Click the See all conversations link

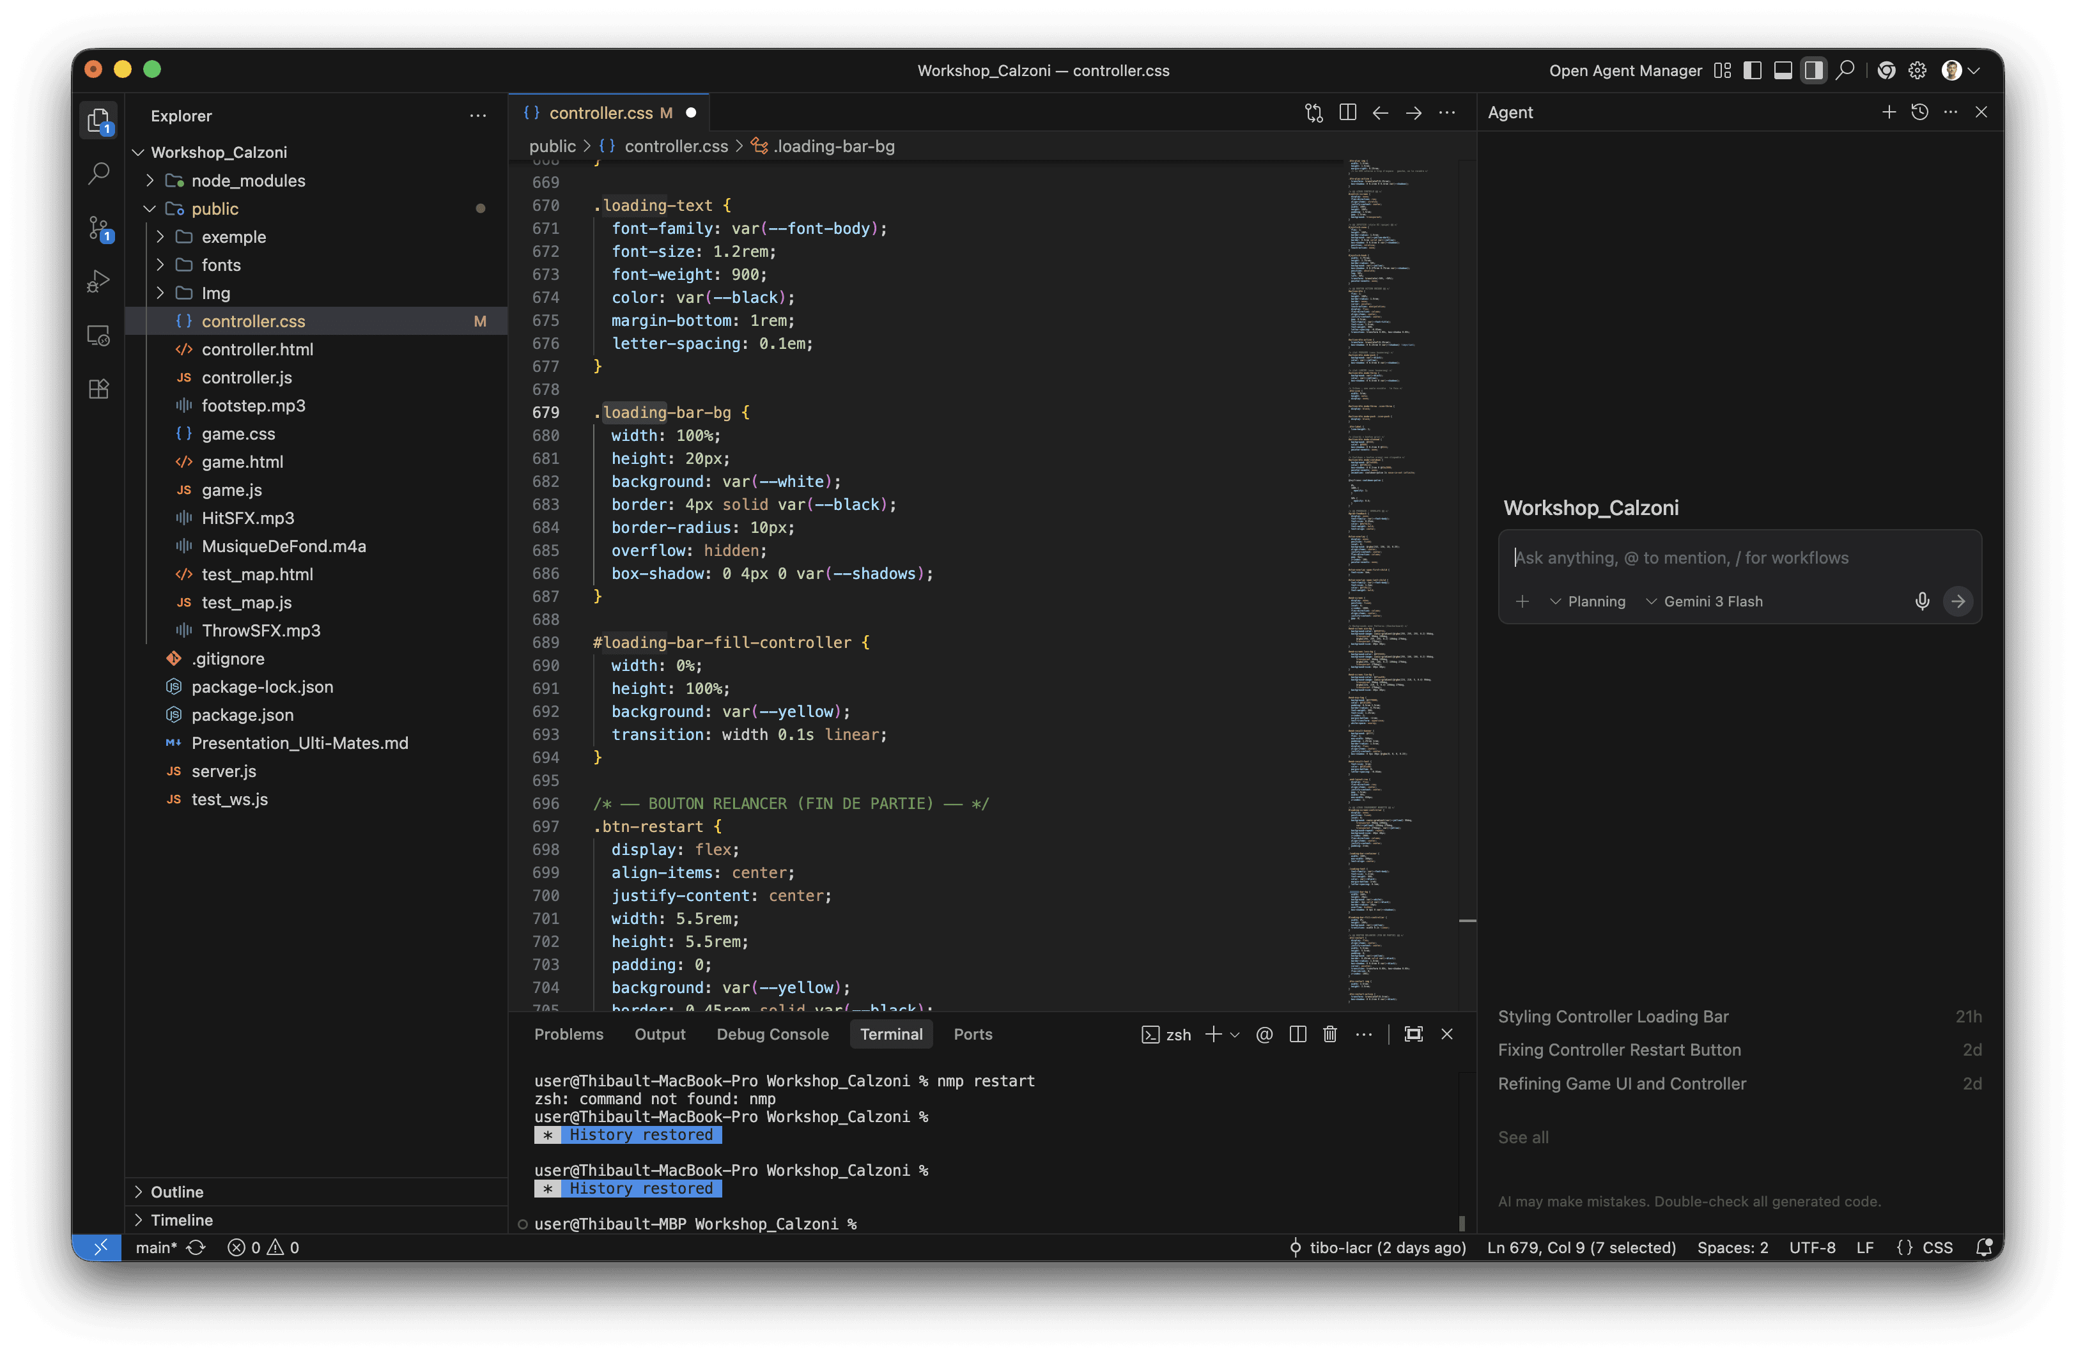(1523, 1137)
